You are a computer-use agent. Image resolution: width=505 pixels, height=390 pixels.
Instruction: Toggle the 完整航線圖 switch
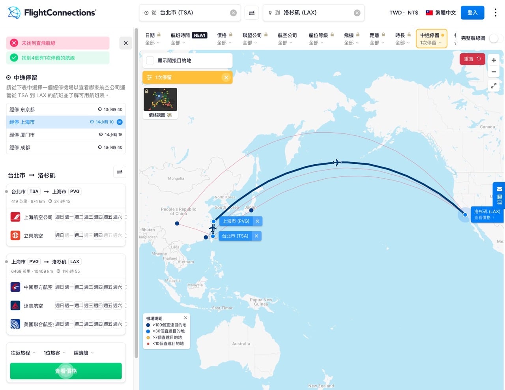pos(496,38)
